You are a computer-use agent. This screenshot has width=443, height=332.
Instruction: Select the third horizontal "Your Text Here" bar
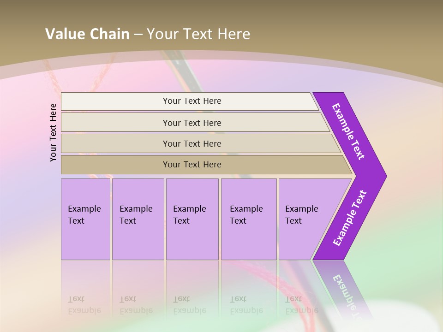(192, 143)
